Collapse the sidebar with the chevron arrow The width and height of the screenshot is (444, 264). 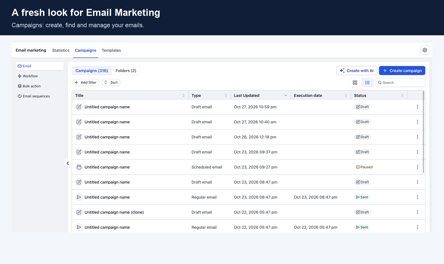(x=68, y=163)
